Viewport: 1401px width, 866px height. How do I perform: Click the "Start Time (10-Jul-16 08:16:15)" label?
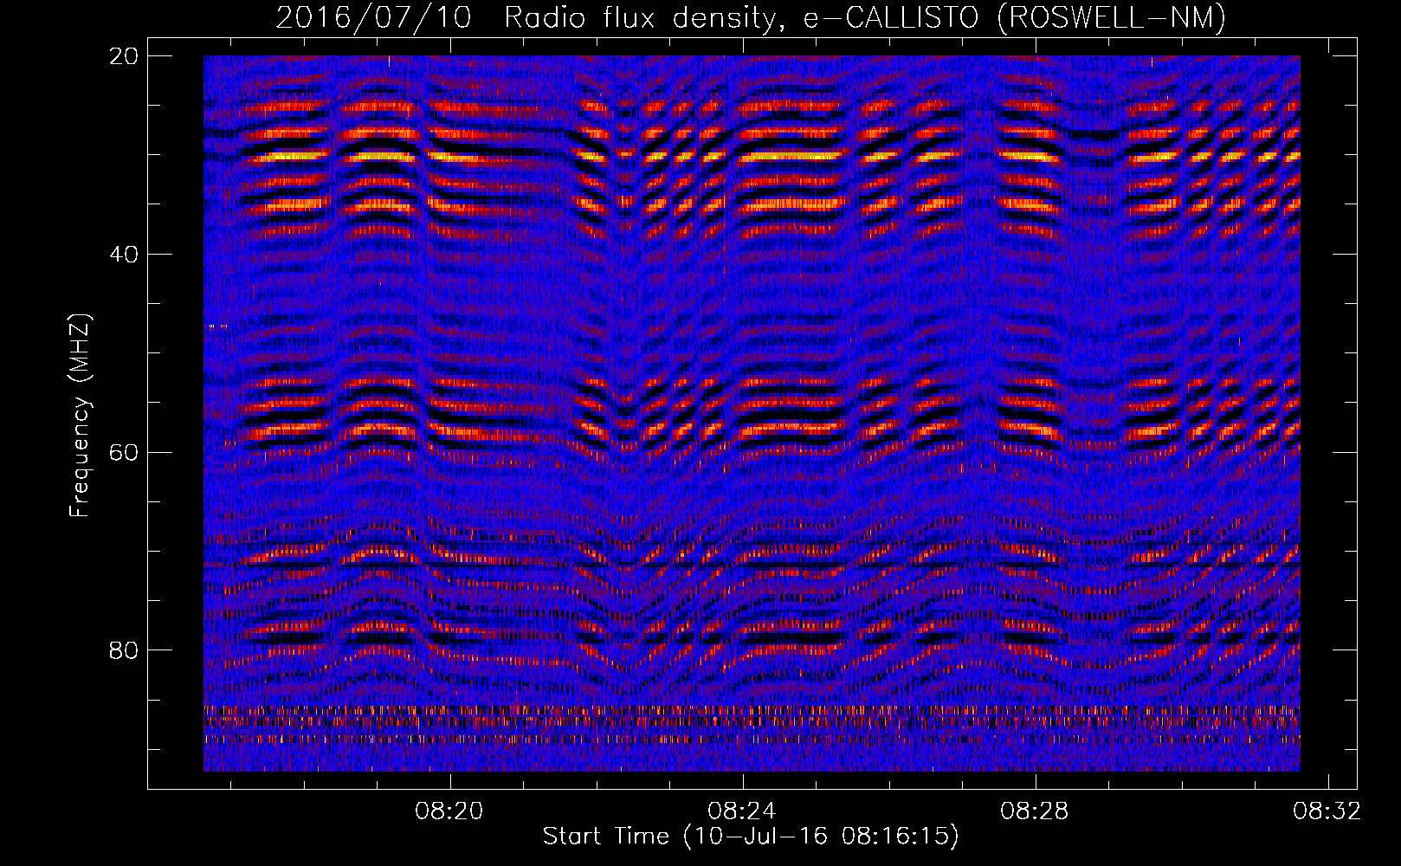pos(751,837)
